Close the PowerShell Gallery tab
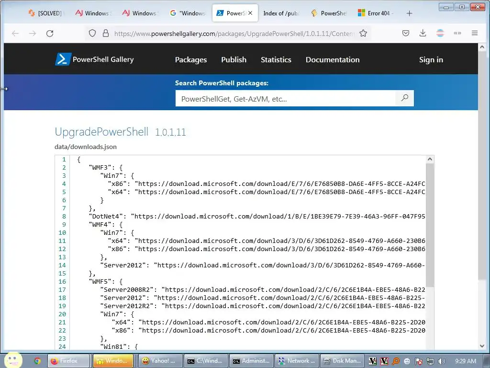Image resolution: width=490 pixels, height=368 pixels. coord(250,13)
